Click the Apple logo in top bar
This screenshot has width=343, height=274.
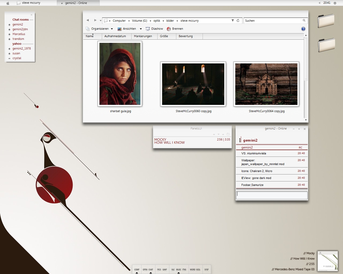[8, 3]
